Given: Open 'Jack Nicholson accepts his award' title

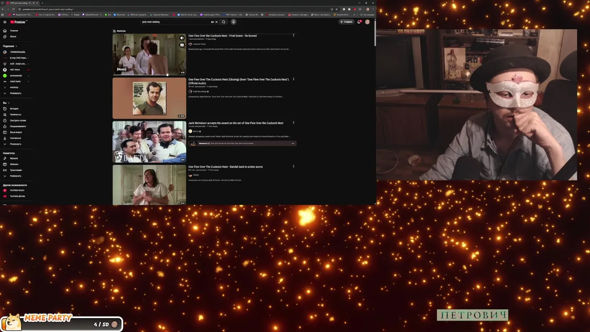Looking at the screenshot, I should [x=236, y=123].
